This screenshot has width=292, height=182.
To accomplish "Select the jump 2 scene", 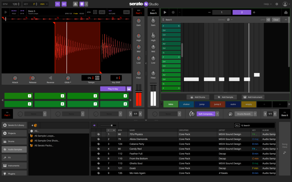I will pos(217,104).
